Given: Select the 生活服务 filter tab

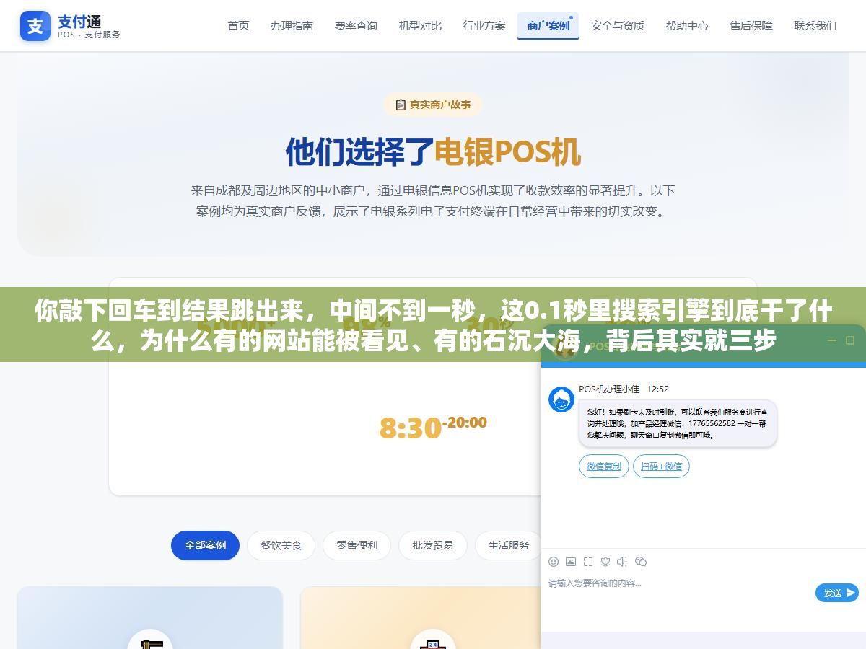Looking at the screenshot, I should pos(509,545).
